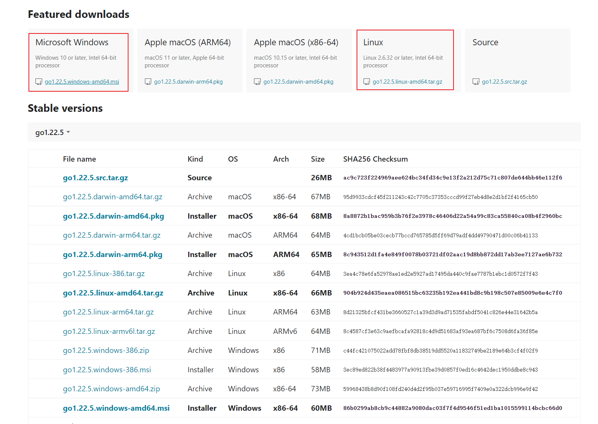Download go1.22.5.windows-amd64.msi from featured card

(x=82, y=82)
